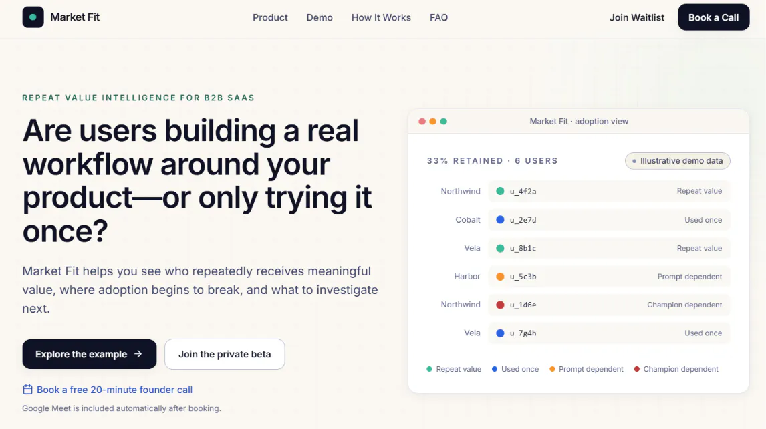Open How It Works in navigation
Viewport: 766px width, 429px height.
pos(381,17)
